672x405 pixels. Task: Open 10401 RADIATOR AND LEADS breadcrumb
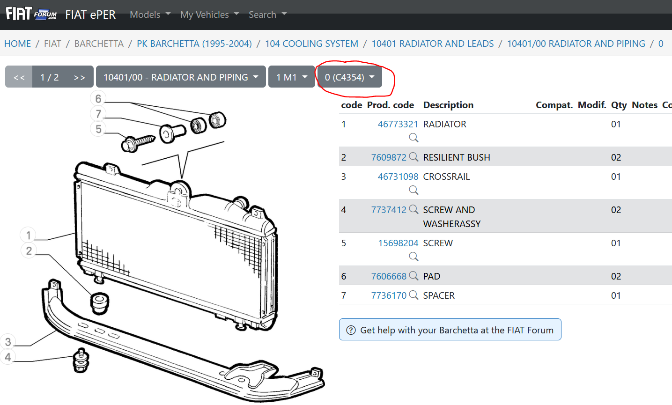(x=433, y=44)
